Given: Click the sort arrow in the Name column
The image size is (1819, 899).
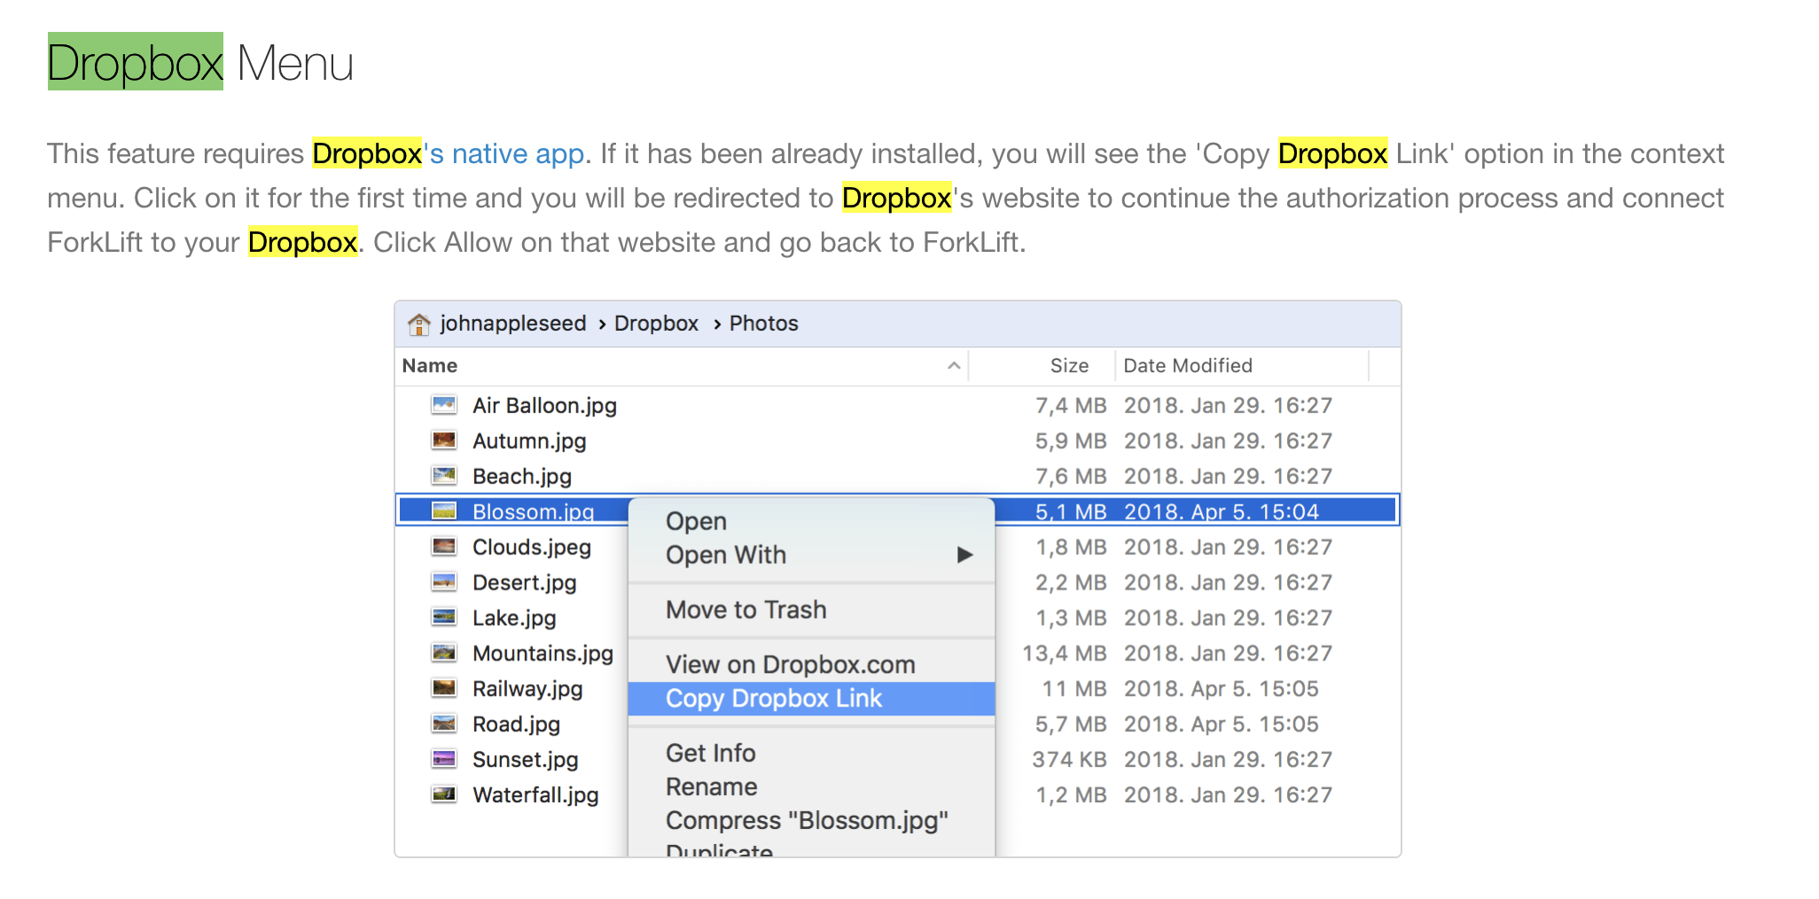Looking at the screenshot, I should coord(954,365).
